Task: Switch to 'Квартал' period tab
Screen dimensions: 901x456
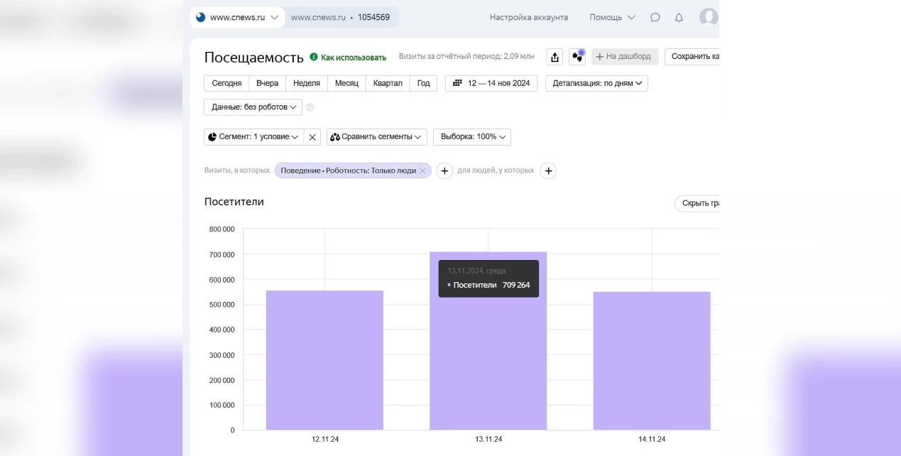Action: coord(388,84)
